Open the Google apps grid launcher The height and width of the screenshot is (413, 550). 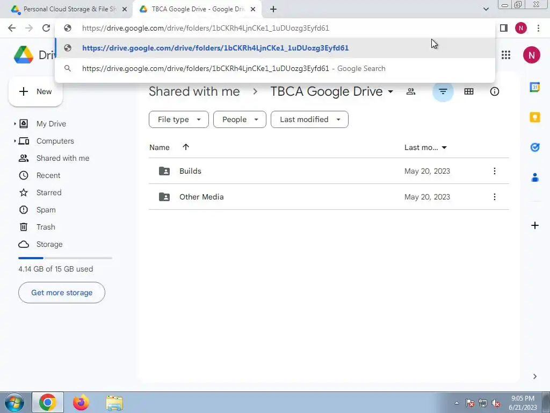pyautogui.click(x=506, y=55)
